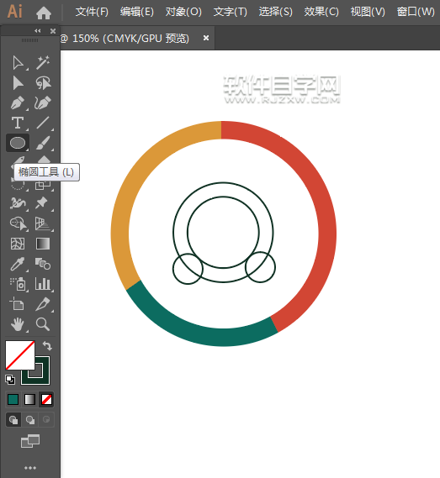Swap fill and stroke colors
The width and height of the screenshot is (440, 478).
(47, 346)
